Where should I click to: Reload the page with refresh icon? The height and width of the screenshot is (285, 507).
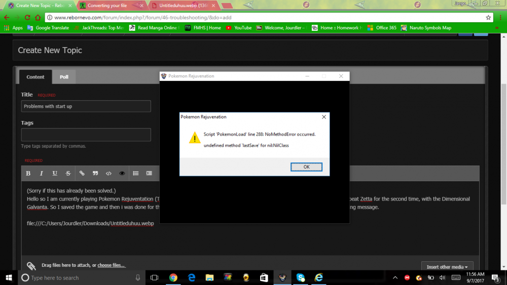coord(27,17)
